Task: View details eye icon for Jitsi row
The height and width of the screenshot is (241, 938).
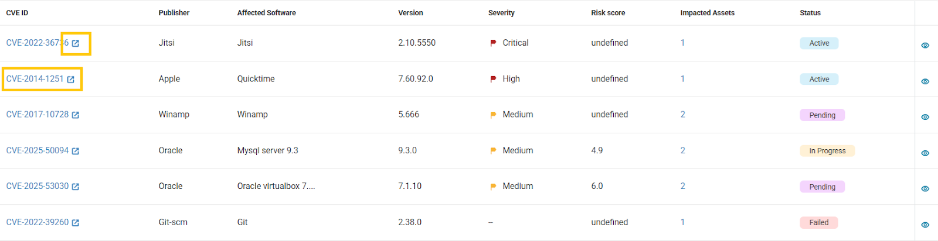Action: coord(925,46)
